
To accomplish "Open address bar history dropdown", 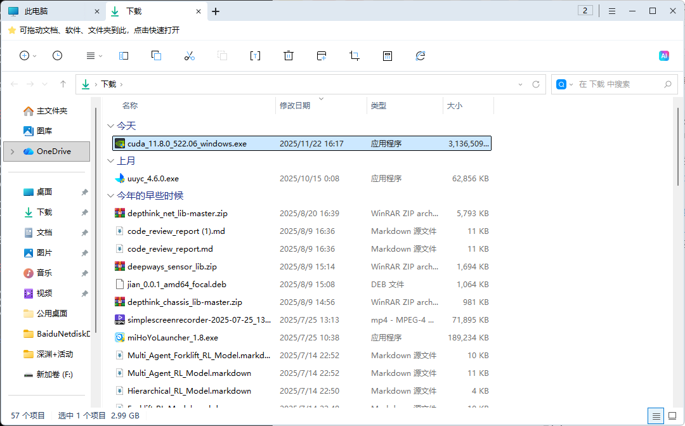I will tap(520, 84).
